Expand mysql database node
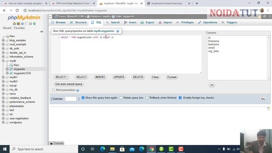272x153 pixels. 3,85
